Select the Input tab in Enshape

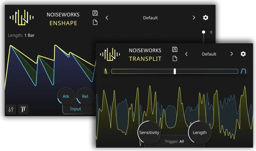(x=75, y=109)
